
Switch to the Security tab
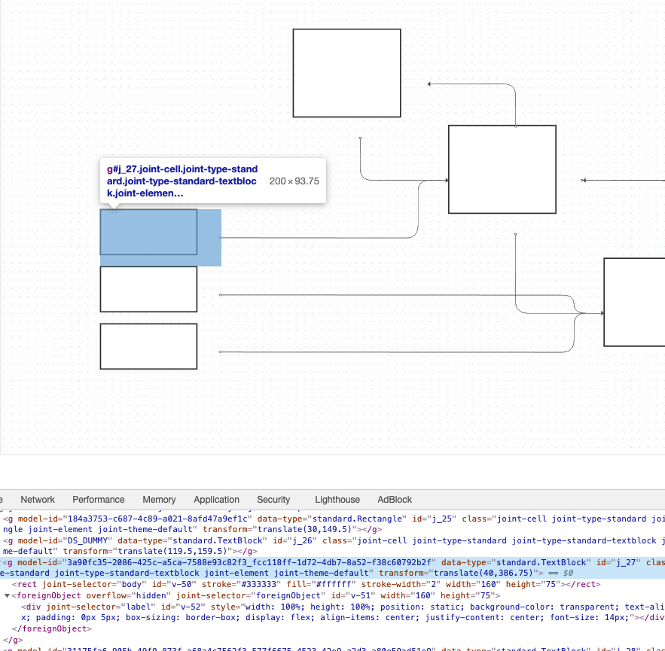coord(273,499)
